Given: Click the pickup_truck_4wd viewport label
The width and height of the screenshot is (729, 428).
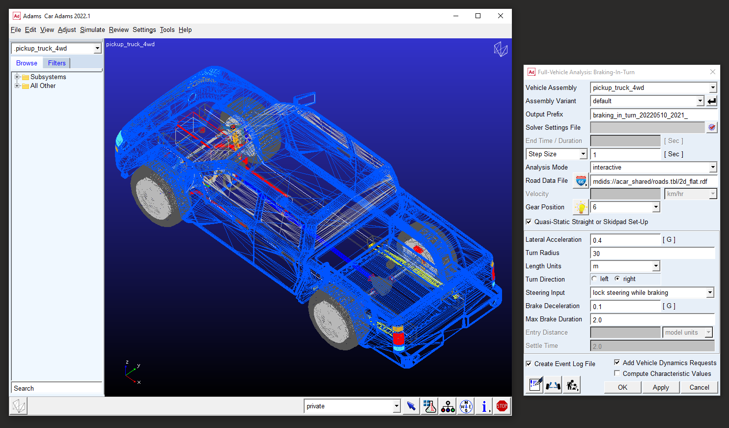Looking at the screenshot, I should coord(130,44).
